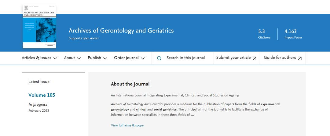This screenshot has height=136, width=330.
Task: Click the Supports open access text
Action: pyautogui.click(x=84, y=38)
